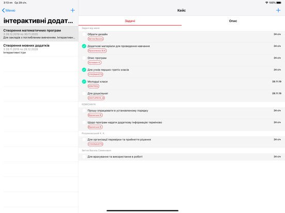The height and width of the screenshot is (213, 285).
Task: Uncheck Молодші класи task
Action: (x=84, y=82)
